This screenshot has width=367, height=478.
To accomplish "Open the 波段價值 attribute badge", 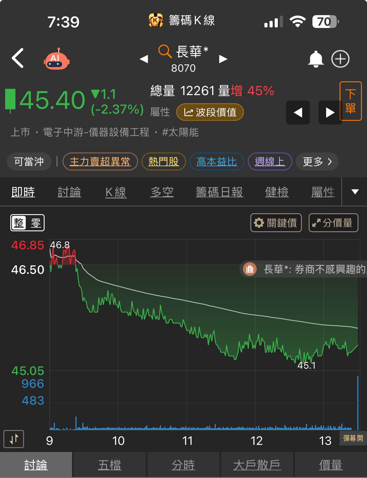I will 210,112.
